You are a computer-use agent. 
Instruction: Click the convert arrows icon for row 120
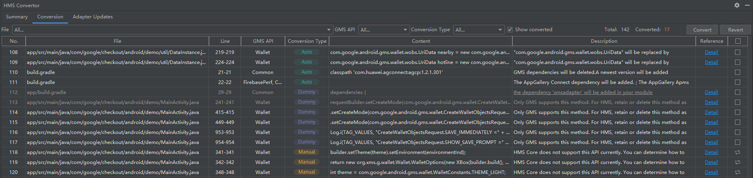coord(737,172)
